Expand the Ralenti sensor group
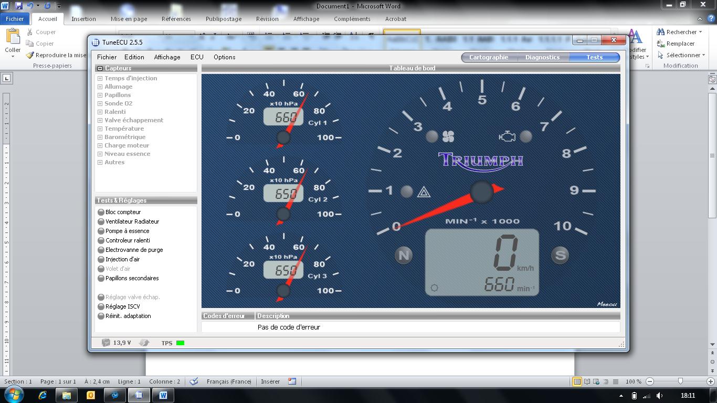This screenshot has height=403, width=717. pos(100,112)
